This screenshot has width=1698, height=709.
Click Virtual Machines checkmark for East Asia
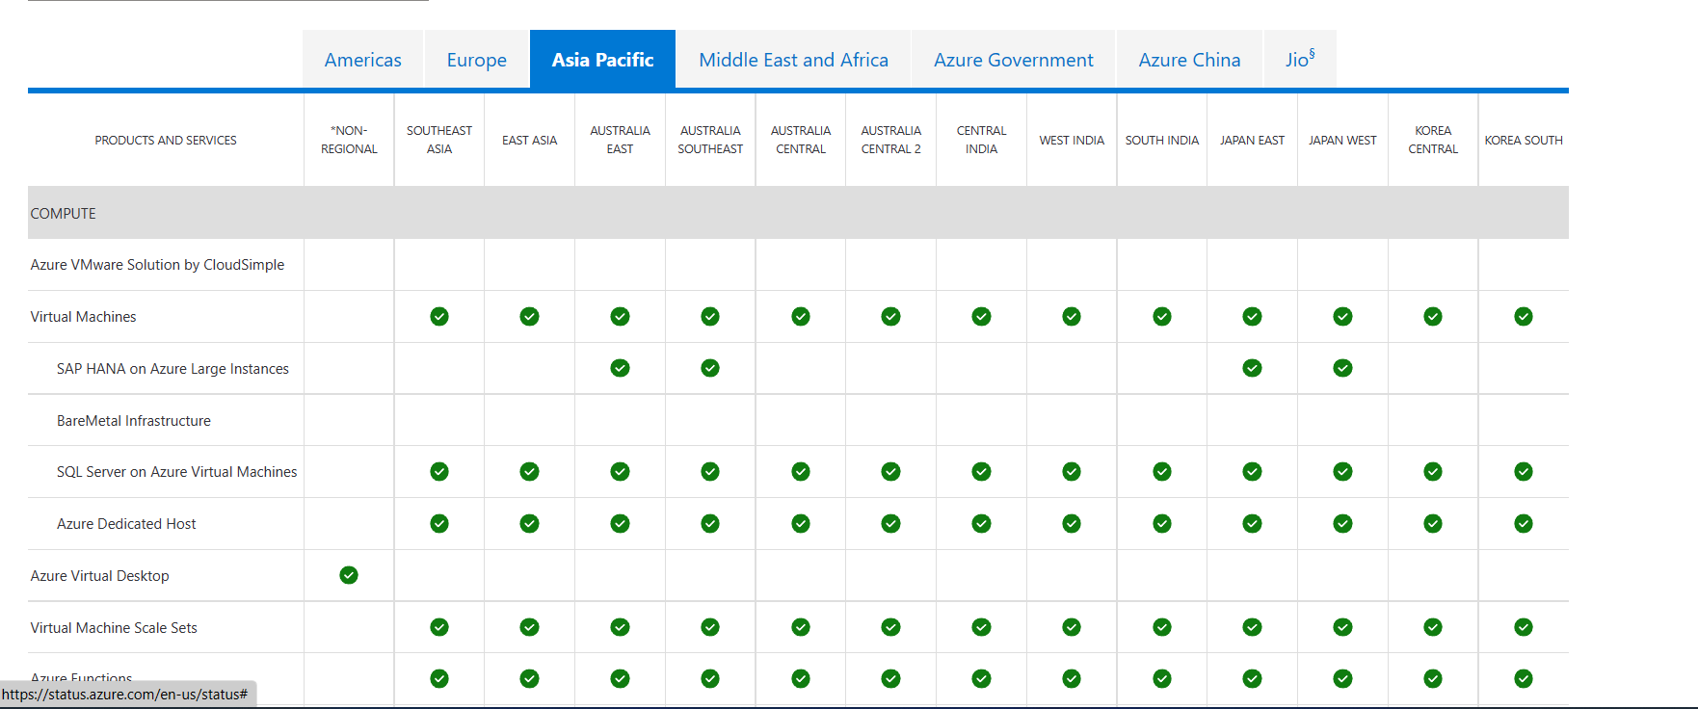[529, 316]
